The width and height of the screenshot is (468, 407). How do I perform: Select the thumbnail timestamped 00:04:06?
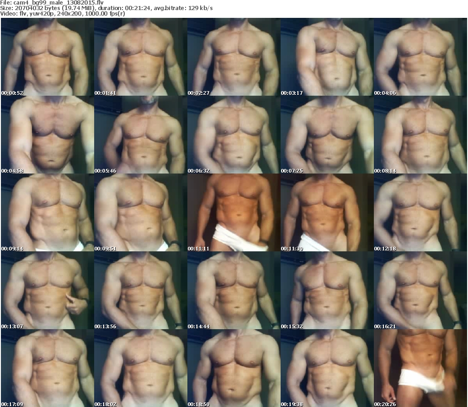(x=420, y=57)
